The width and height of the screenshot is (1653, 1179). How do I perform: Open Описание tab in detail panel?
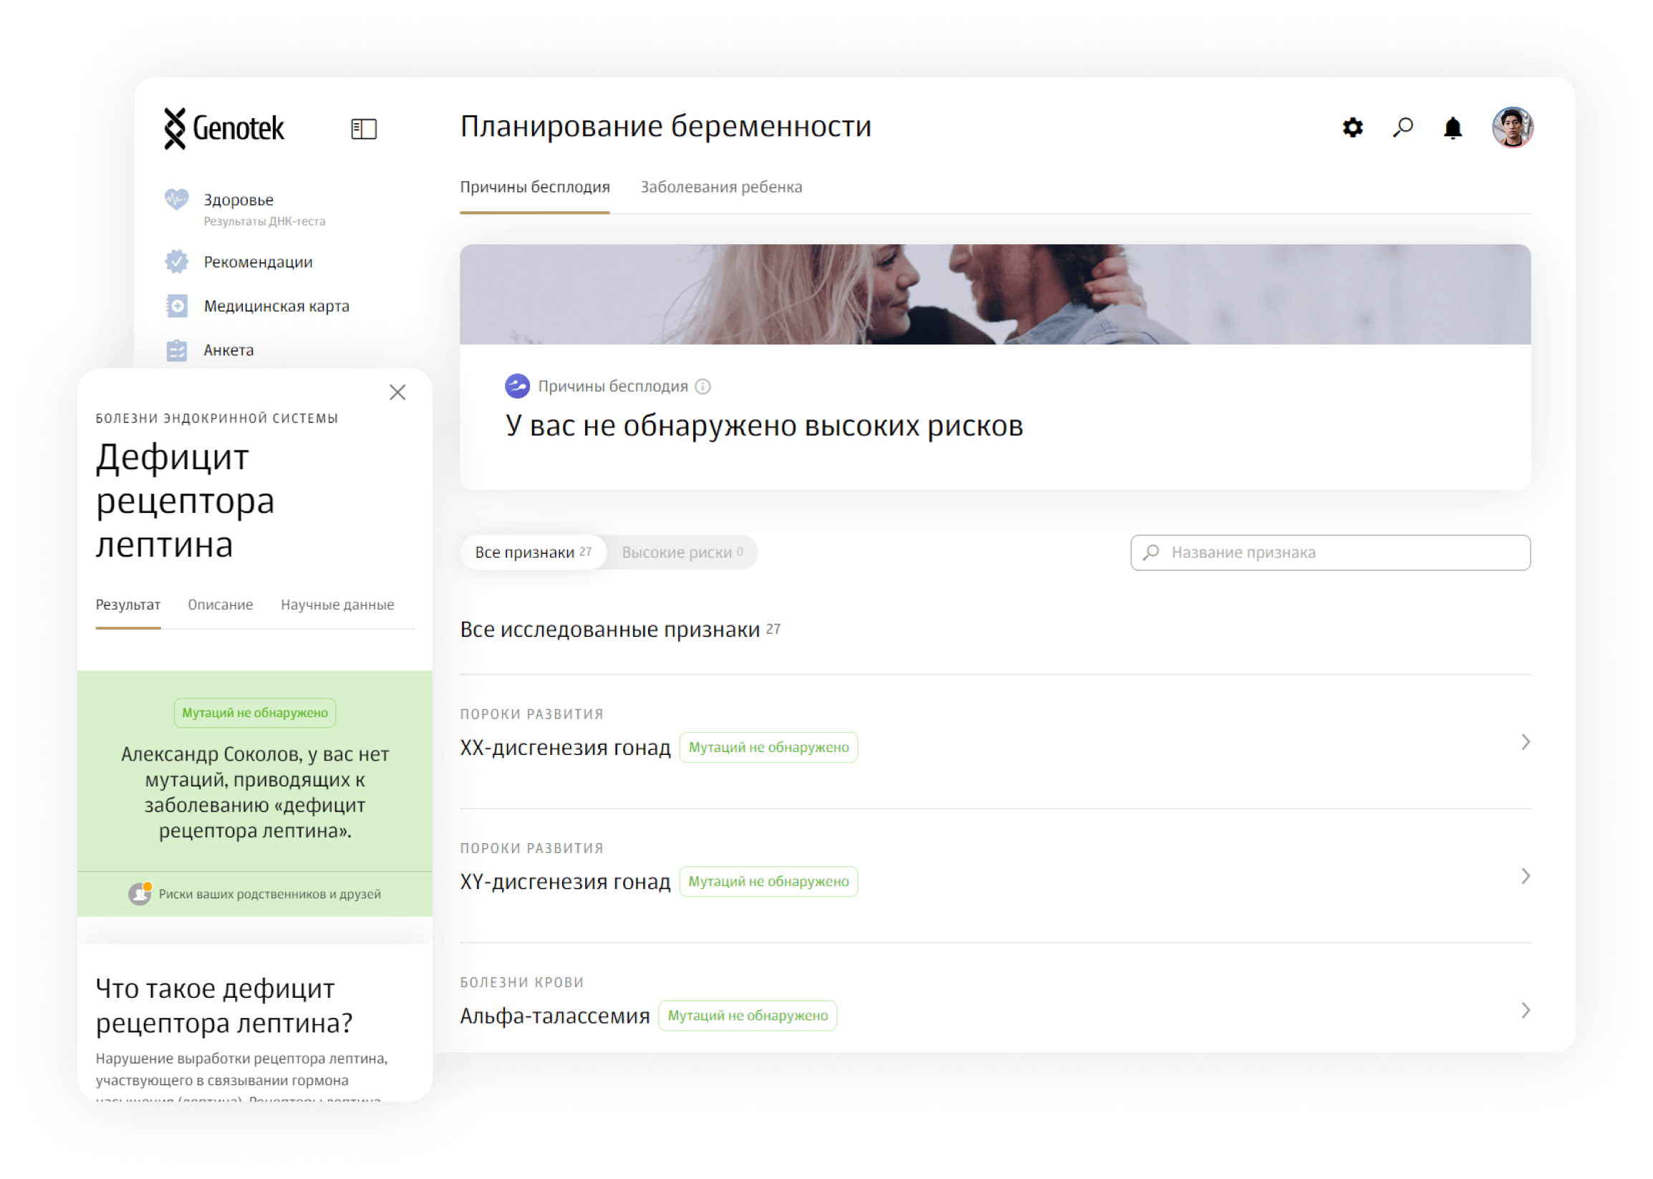(x=220, y=605)
